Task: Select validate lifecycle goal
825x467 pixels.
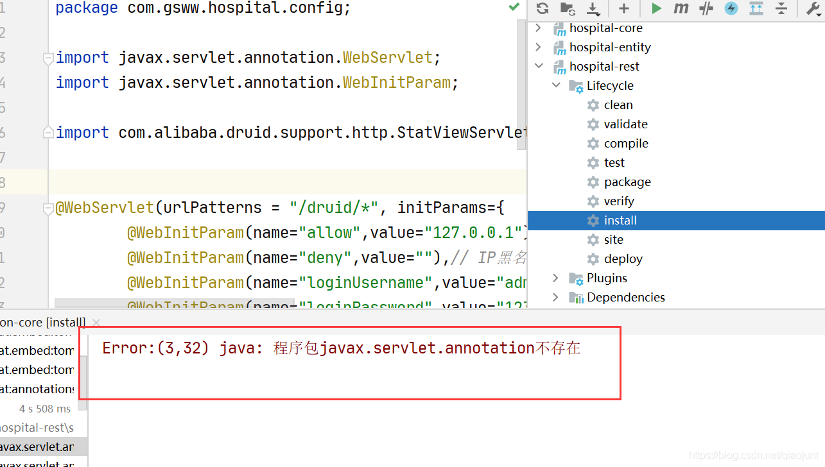Action: click(x=625, y=124)
